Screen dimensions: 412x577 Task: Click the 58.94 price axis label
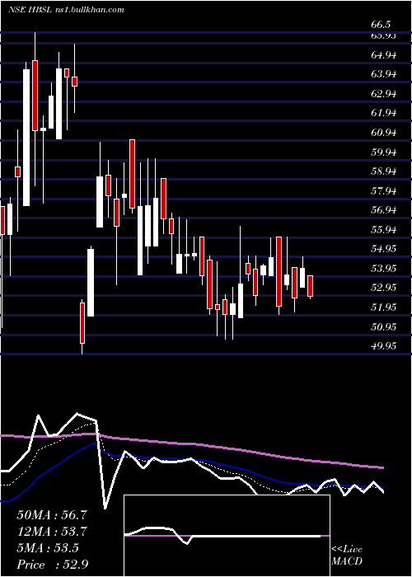(384, 171)
